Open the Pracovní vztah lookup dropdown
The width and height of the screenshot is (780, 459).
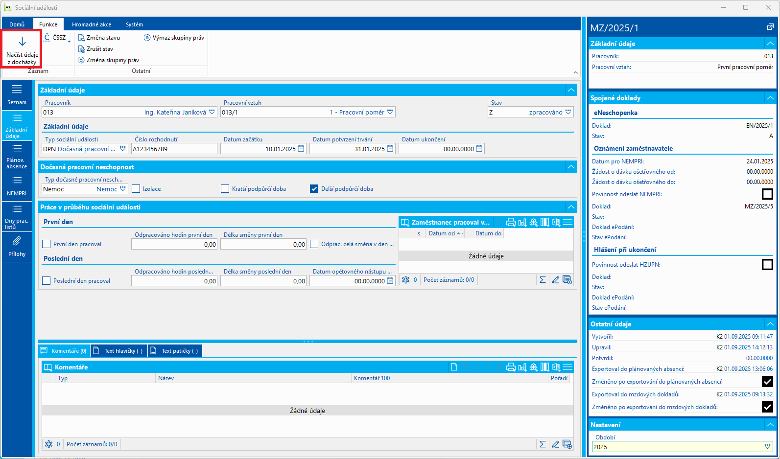[x=390, y=112]
